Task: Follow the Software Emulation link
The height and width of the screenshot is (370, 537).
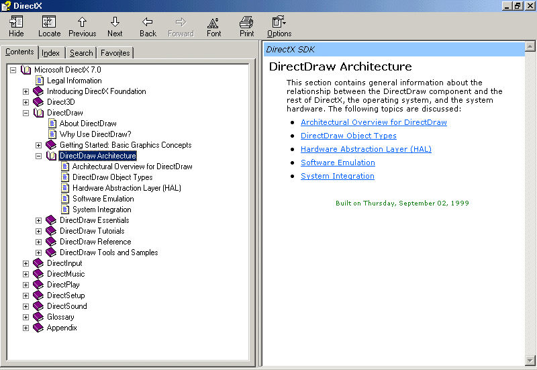Action: pyautogui.click(x=338, y=163)
